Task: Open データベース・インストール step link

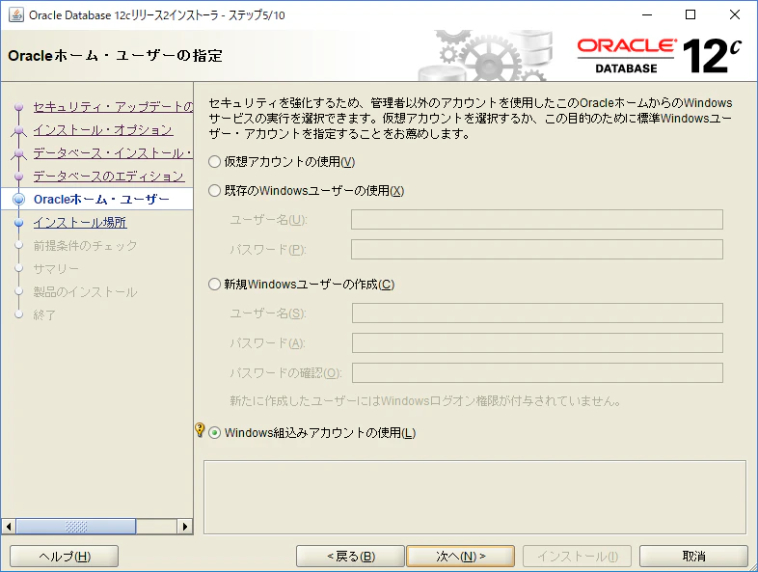Action: tap(113, 152)
